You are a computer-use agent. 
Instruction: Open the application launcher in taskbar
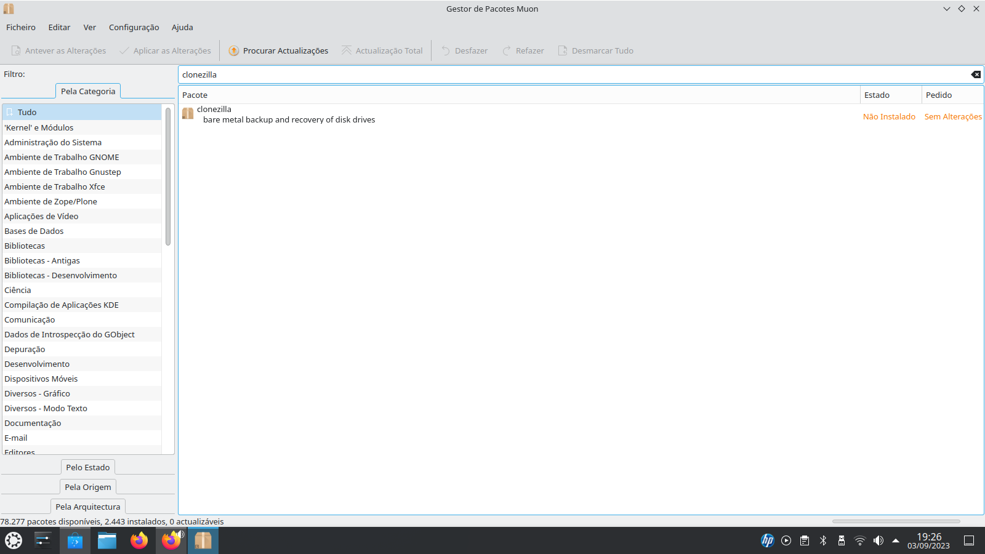(14, 540)
